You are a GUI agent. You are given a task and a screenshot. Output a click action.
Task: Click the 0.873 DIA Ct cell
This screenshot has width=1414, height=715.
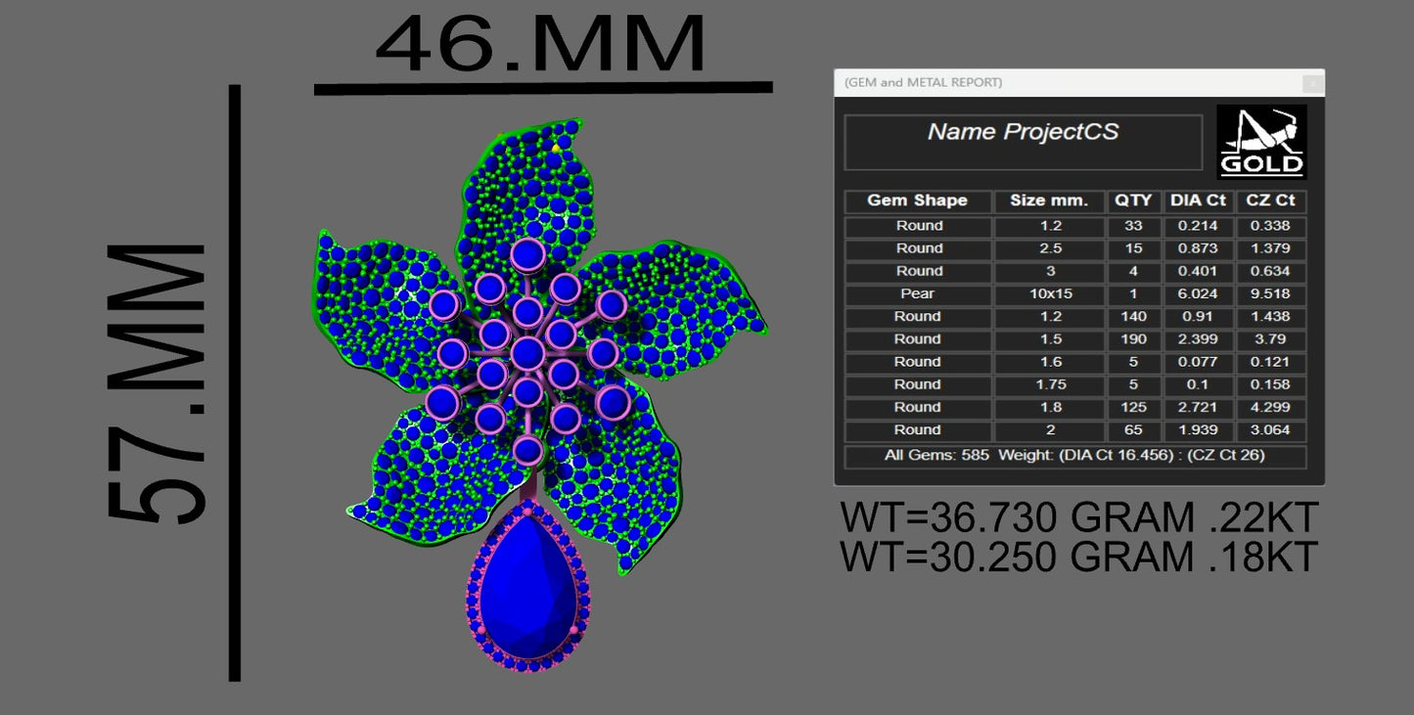[1199, 248]
